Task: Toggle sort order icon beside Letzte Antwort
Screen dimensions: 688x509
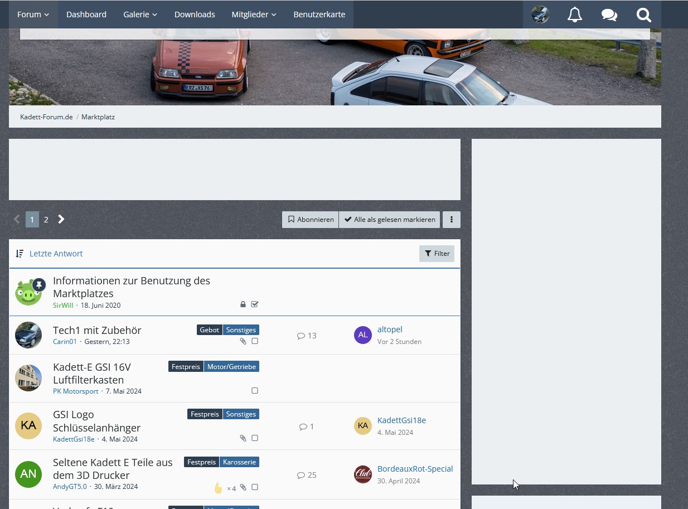Action: point(20,254)
